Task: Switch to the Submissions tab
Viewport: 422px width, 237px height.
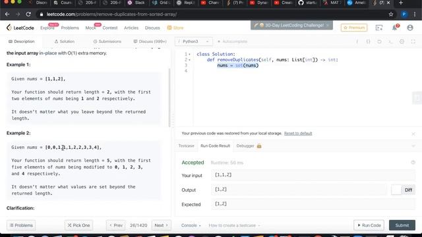Action: point(107,41)
